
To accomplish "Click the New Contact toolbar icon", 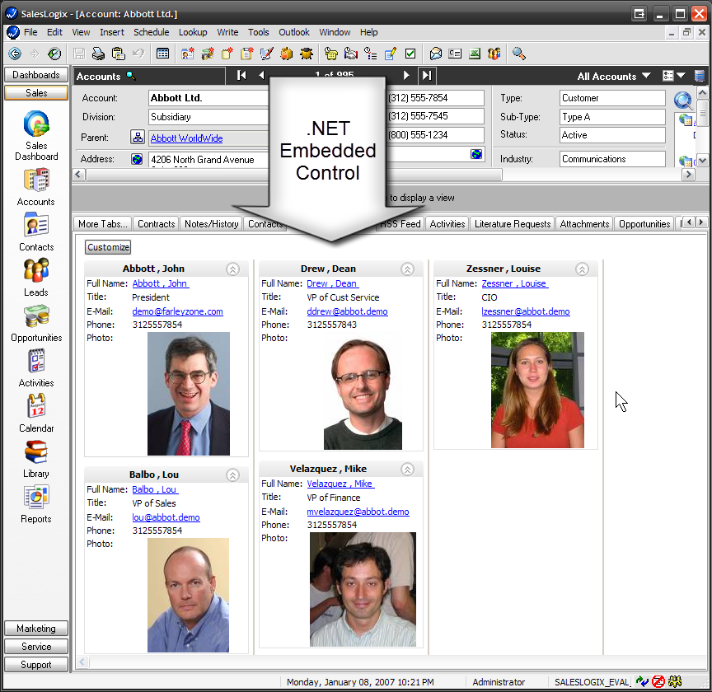I will tap(188, 54).
